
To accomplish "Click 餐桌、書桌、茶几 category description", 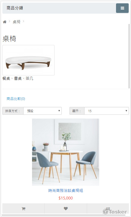I will pos(18,79).
